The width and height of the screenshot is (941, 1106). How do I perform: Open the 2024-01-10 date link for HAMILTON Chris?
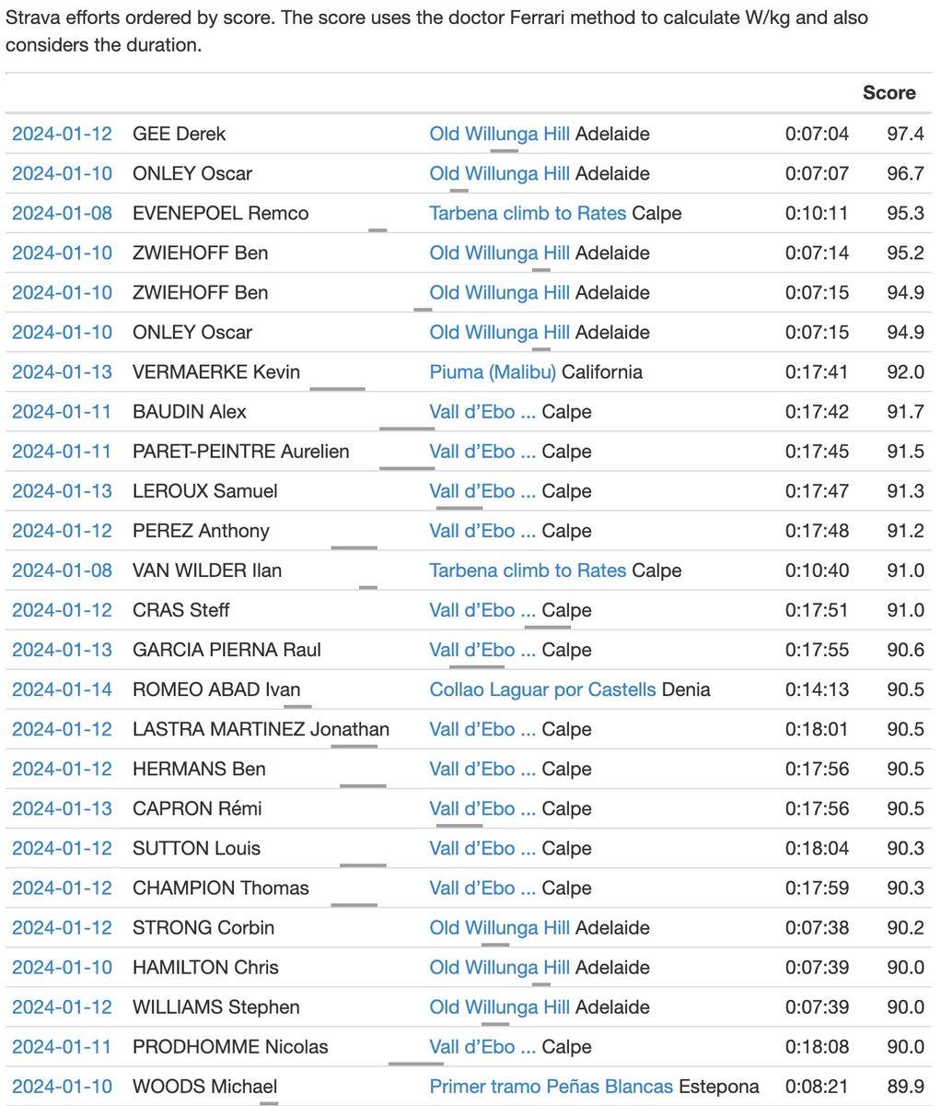coord(62,967)
